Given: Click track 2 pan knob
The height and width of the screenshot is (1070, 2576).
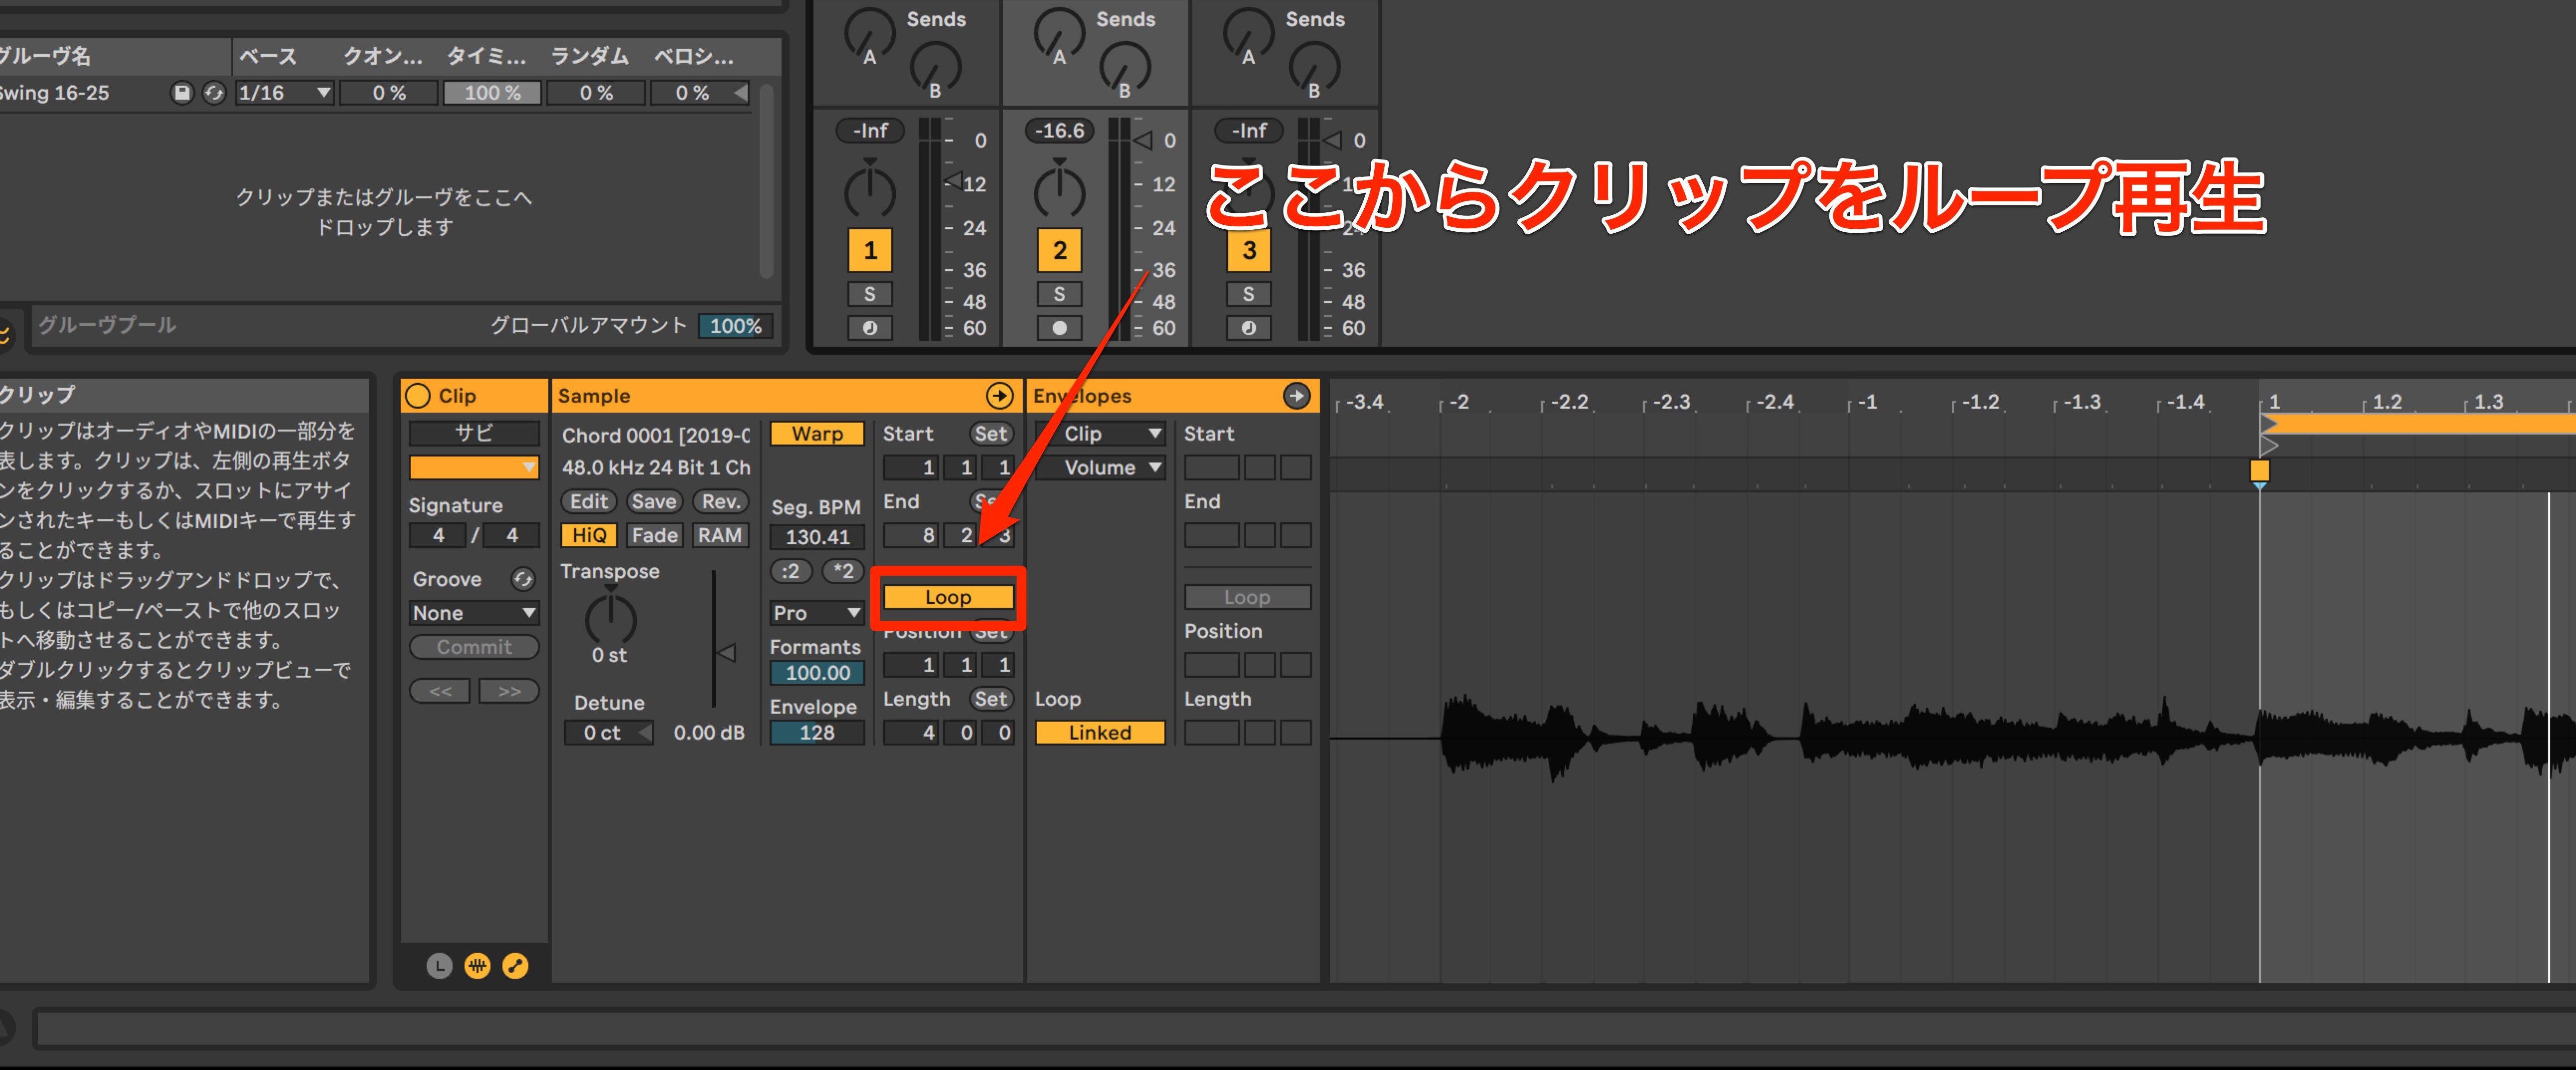Looking at the screenshot, I should (x=1059, y=191).
